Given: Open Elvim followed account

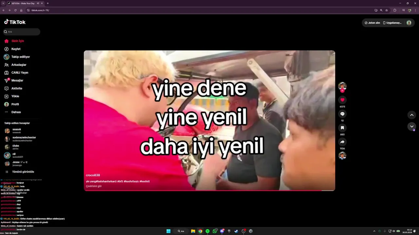Looking at the screenshot, I should coord(12,147).
